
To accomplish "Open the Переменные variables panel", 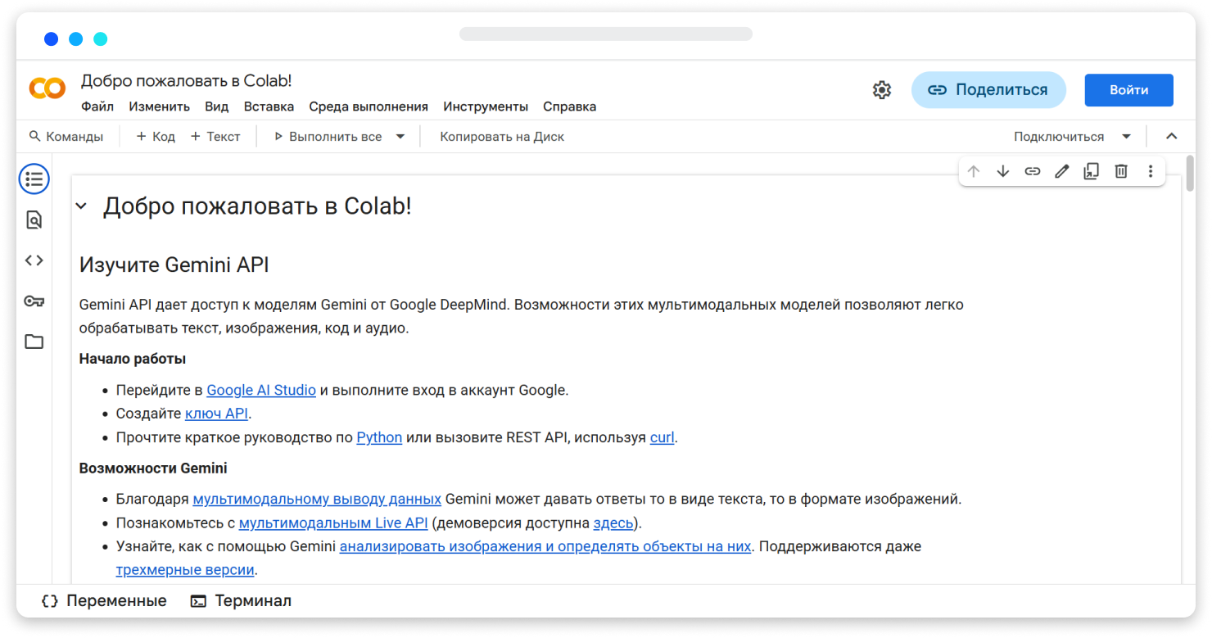I will (x=104, y=601).
